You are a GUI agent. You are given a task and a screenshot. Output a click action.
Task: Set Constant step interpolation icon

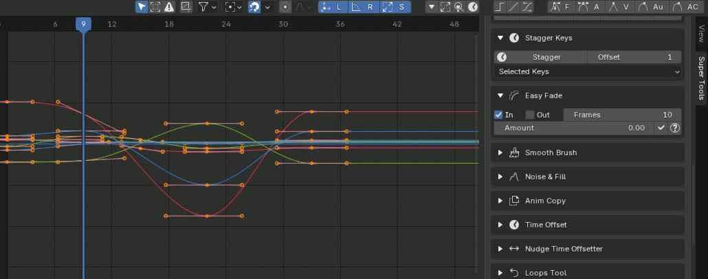[500, 7]
